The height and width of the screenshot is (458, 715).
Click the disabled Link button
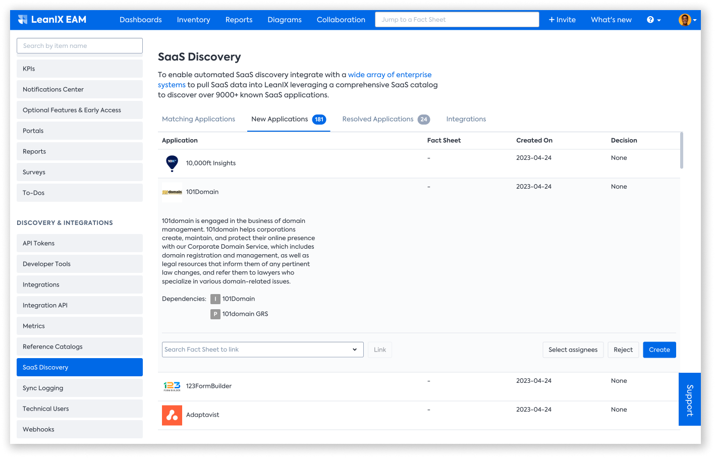380,350
